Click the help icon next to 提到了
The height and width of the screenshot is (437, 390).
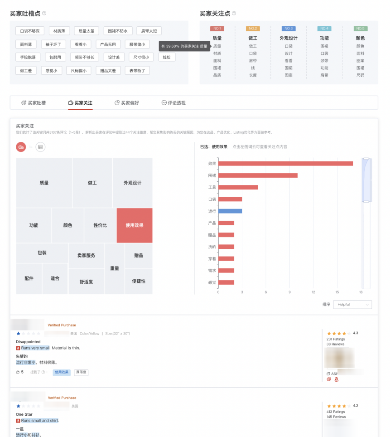43,372
